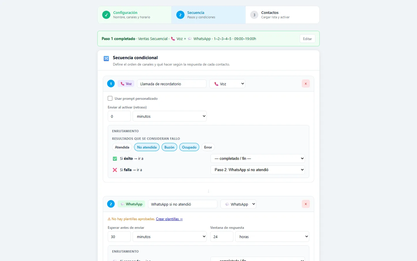Image resolution: width=417 pixels, height=261 pixels.
Task: Open the Voz channel dropdown in step 1
Action: tap(227, 84)
